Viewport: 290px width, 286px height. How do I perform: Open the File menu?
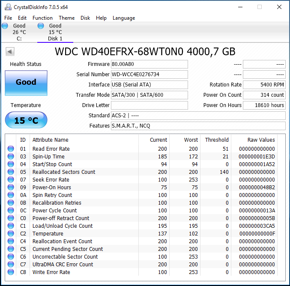pos(8,18)
